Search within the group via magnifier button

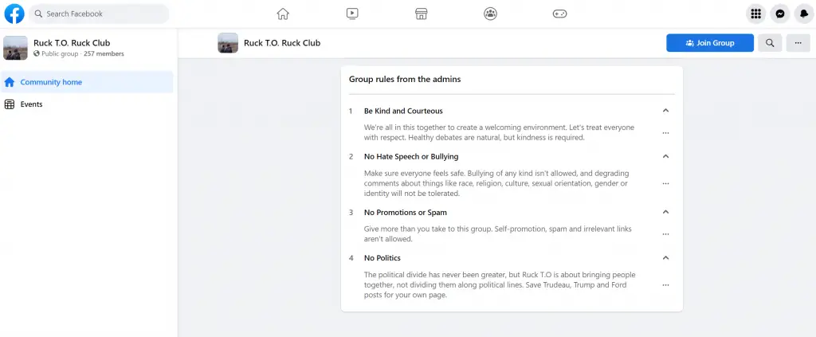pos(771,43)
